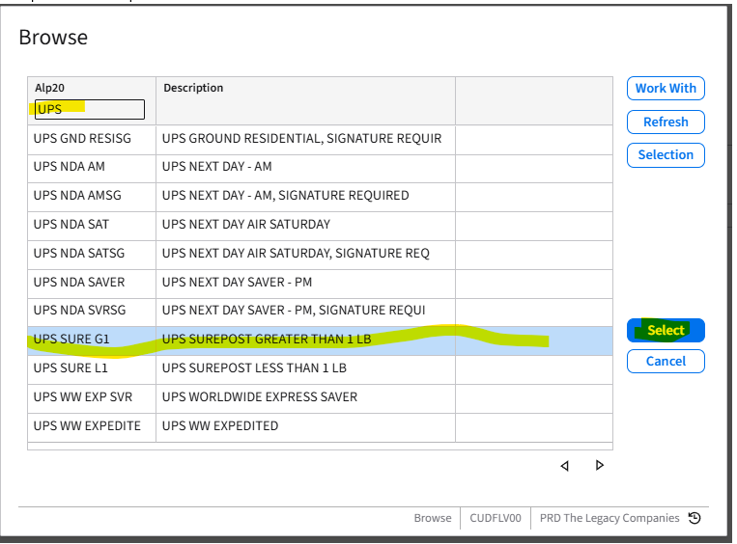
Task: Select the UPS SURE L1 code
Action: pyautogui.click(x=71, y=368)
